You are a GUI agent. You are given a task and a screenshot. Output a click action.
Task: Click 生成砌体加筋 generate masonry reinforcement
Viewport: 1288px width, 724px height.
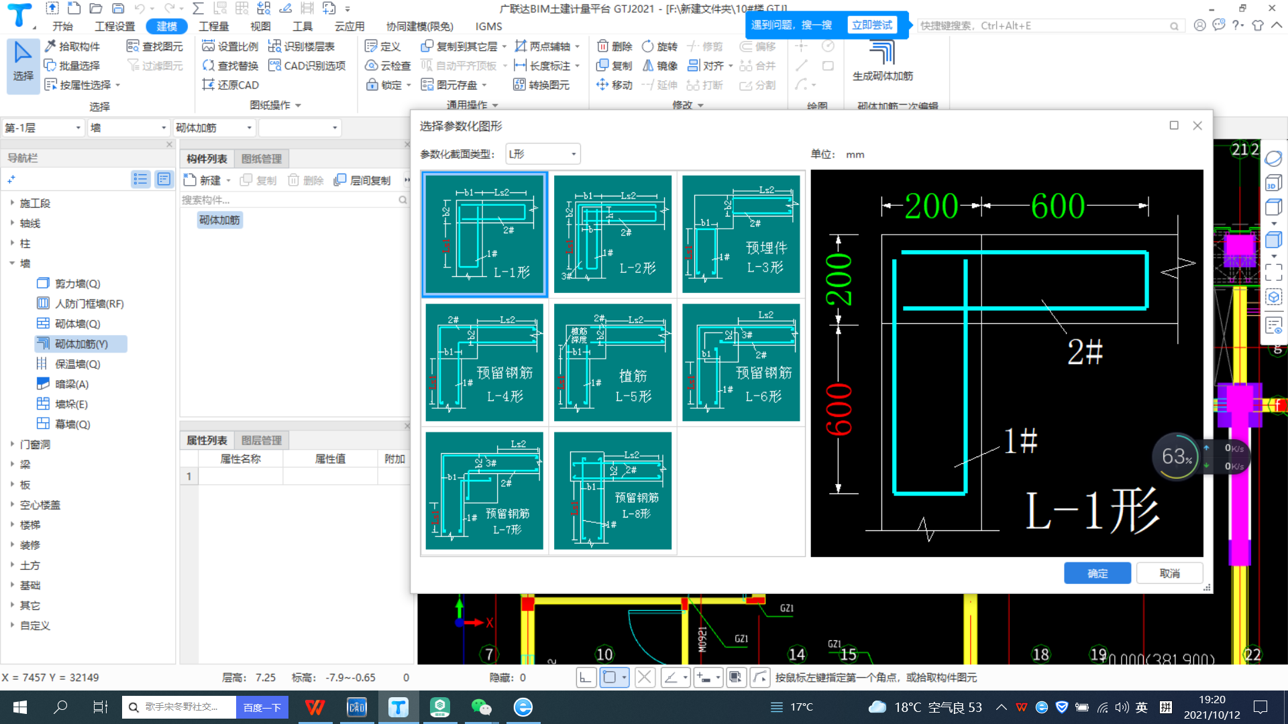click(x=882, y=62)
